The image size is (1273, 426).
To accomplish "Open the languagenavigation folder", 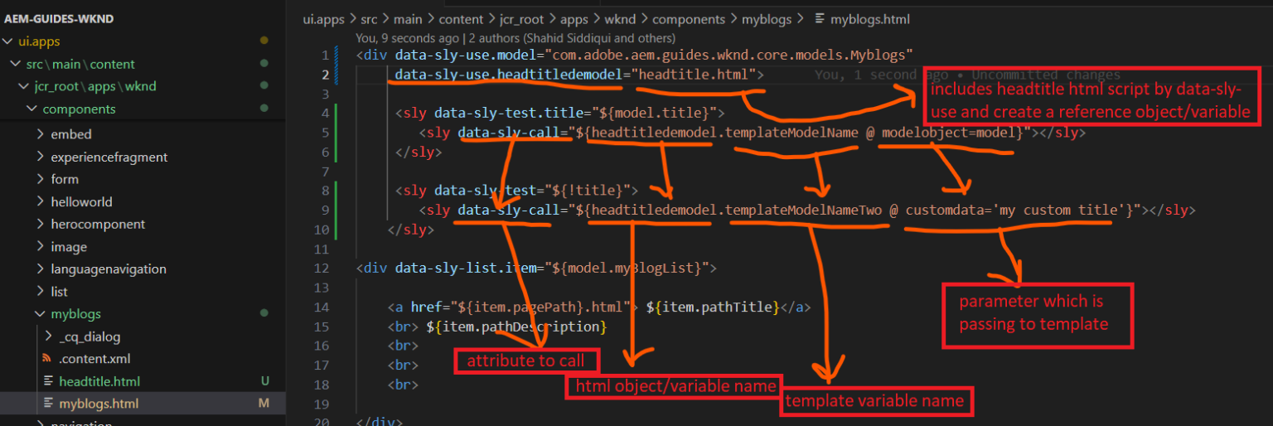I will coord(108,269).
